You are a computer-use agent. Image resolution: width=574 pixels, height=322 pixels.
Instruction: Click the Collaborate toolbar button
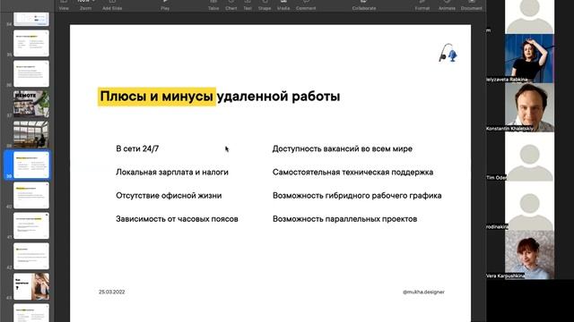point(364,4)
